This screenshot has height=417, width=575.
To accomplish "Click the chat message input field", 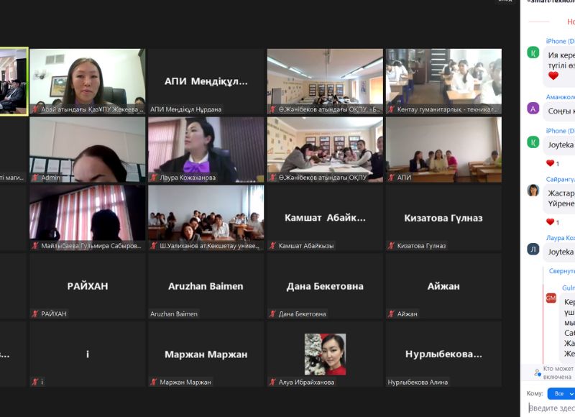I will pos(551,408).
